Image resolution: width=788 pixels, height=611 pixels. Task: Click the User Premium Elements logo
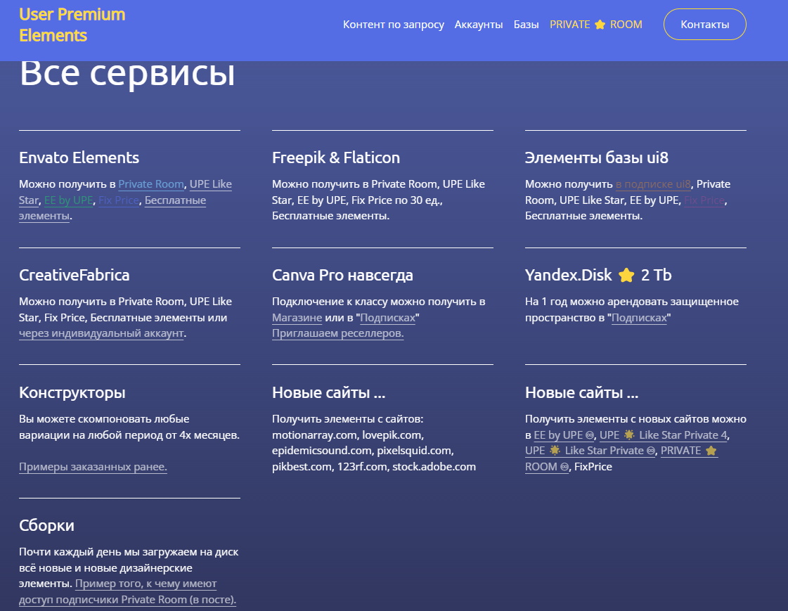(x=72, y=24)
